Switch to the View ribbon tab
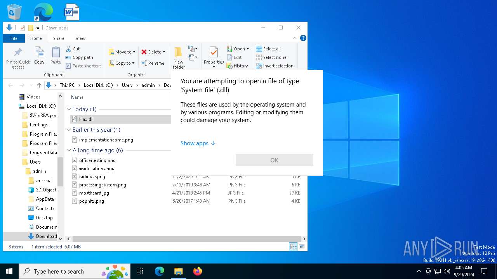Screen dimensions: 497x279 (x=80, y=38)
